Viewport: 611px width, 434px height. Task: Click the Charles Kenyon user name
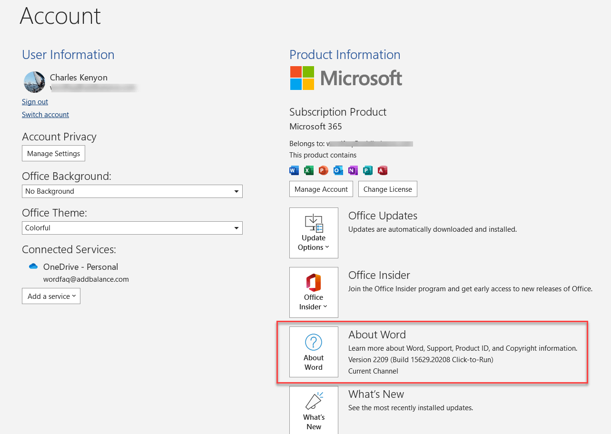[x=79, y=78]
